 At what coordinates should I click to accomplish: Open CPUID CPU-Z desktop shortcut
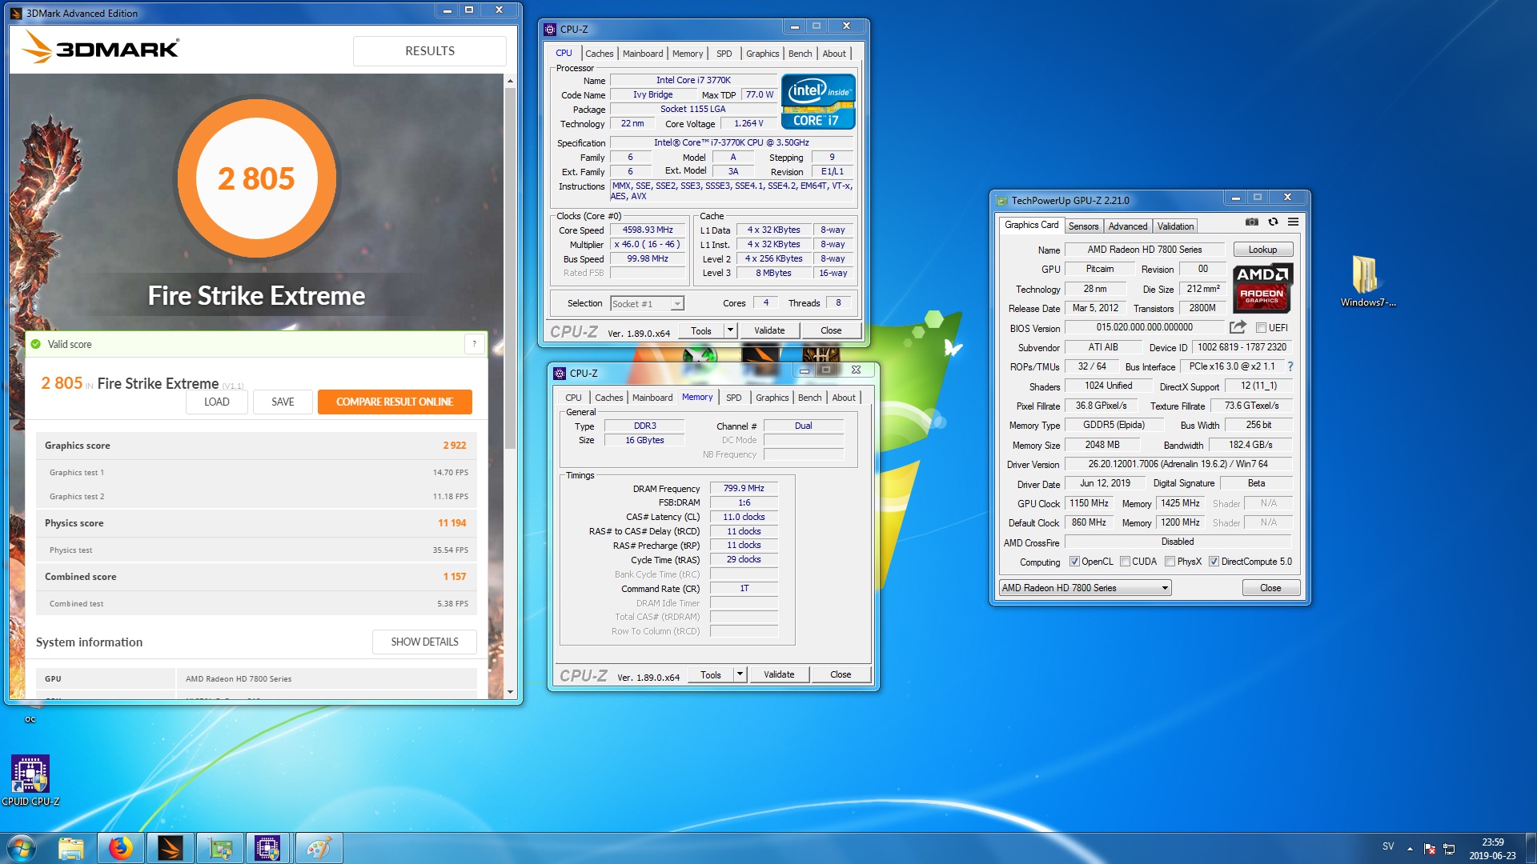(x=30, y=780)
